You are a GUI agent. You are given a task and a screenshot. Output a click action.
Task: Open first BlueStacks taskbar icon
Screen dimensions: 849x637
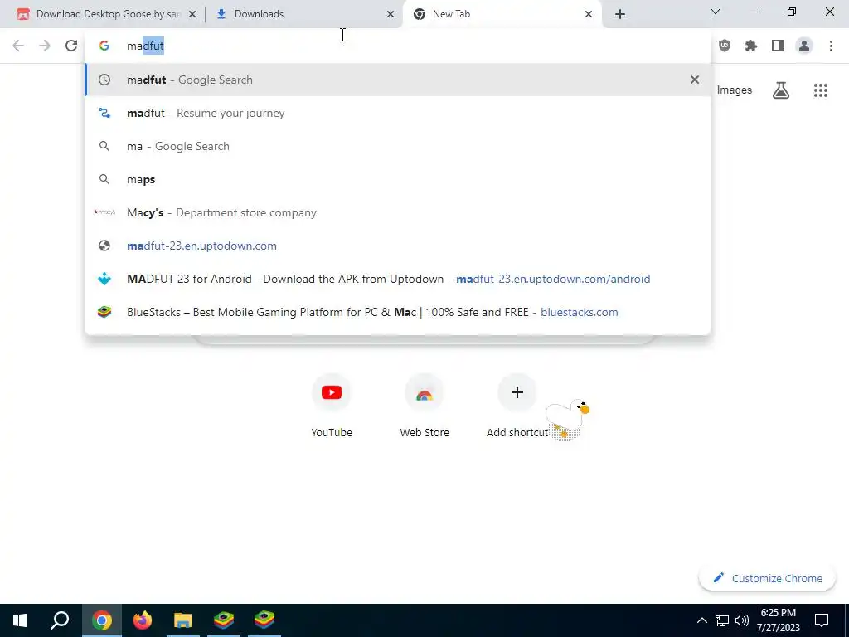[224, 620]
